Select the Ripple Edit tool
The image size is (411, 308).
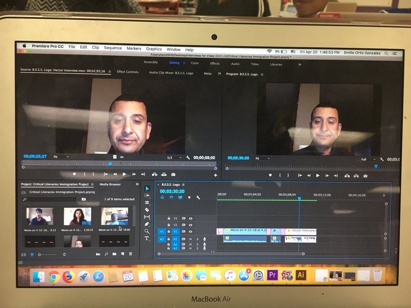[147, 203]
